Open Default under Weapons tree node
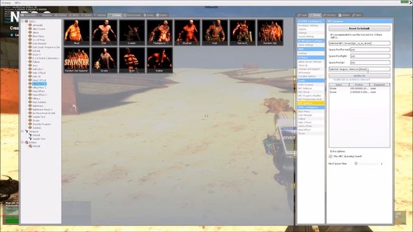The image size is (413, 232). click(36, 135)
